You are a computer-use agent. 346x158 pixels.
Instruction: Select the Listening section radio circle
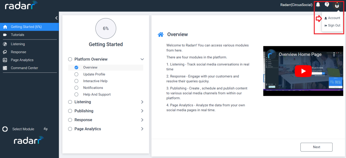70,102
